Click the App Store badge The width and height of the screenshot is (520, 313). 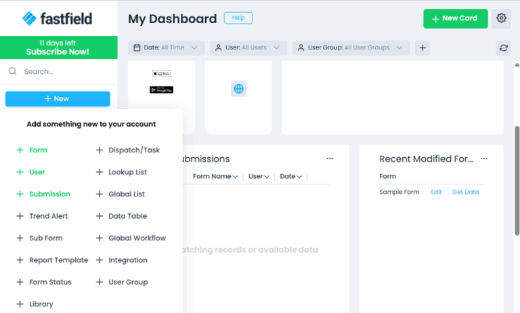(160, 73)
